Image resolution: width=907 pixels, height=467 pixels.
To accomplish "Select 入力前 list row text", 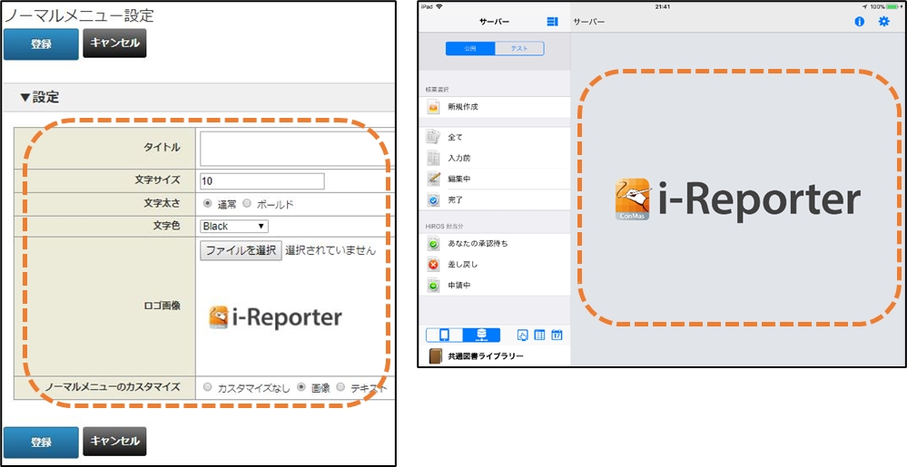I will pyautogui.click(x=459, y=159).
